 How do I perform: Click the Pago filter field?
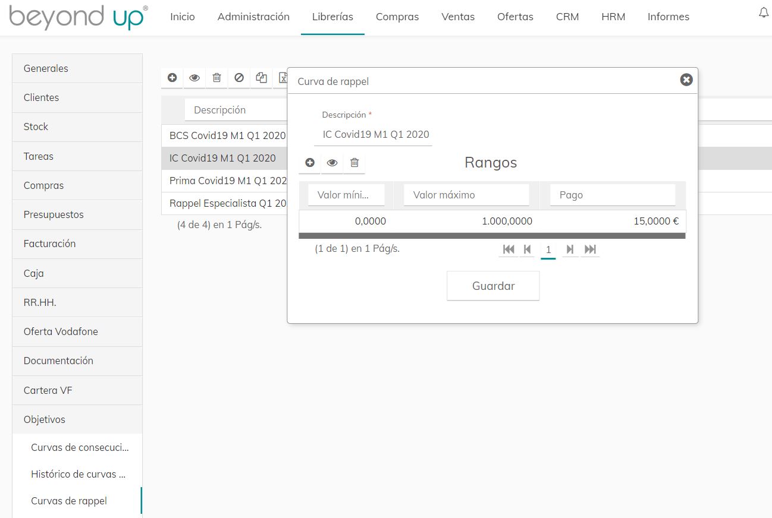point(613,195)
